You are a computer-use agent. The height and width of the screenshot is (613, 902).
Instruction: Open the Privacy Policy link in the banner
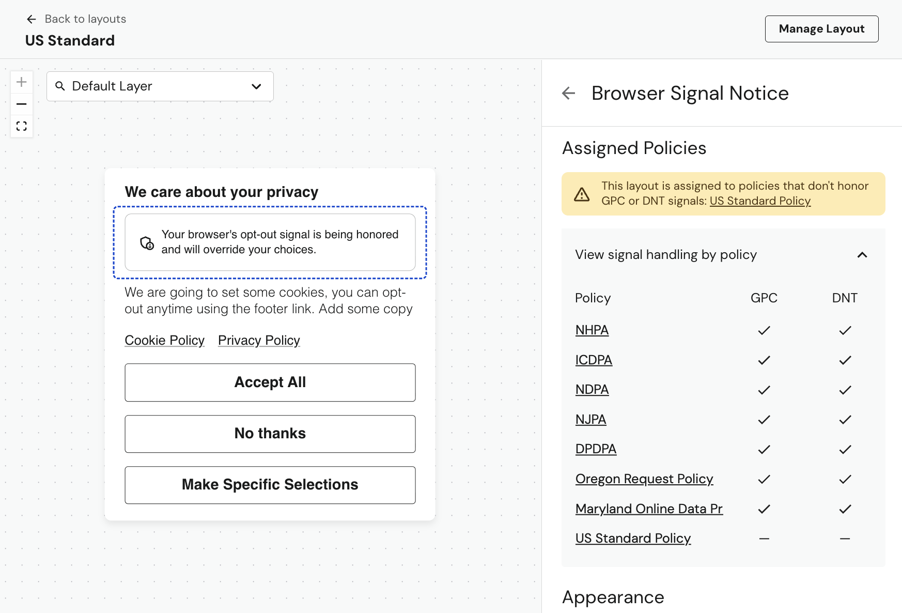point(258,340)
